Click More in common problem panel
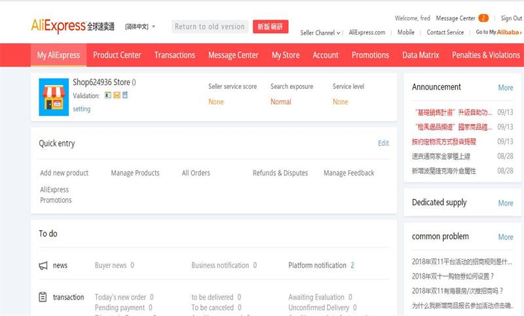This screenshot has height=316, width=524. [506, 237]
